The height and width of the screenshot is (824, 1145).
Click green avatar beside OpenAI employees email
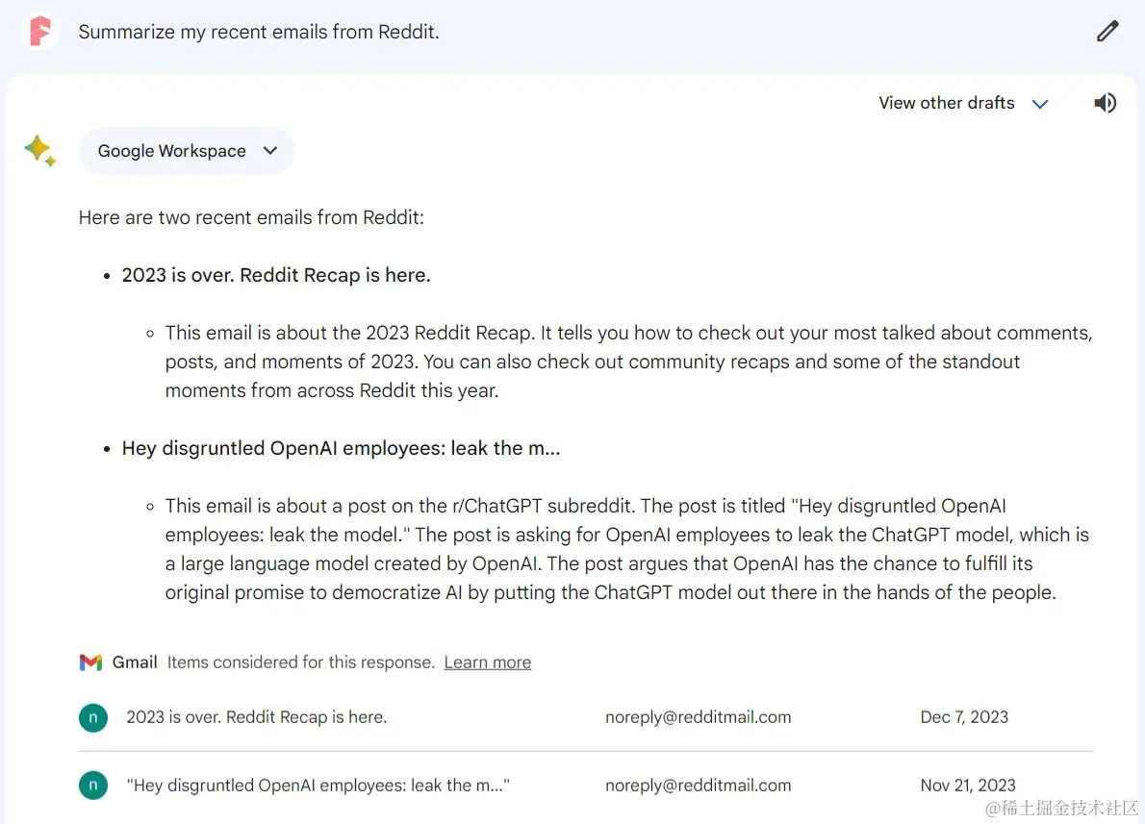point(93,786)
